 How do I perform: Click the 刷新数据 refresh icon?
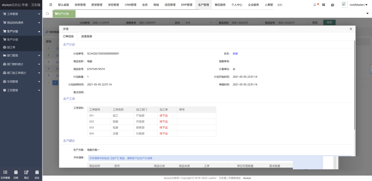[x=47, y=32]
